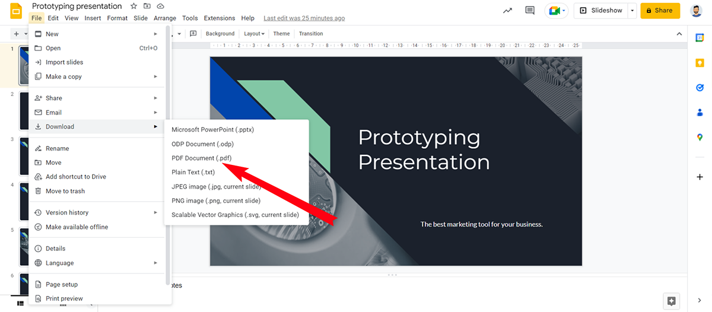This screenshot has height=312, width=712.
Task: Open Contacts in the side panel
Action: point(700,112)
